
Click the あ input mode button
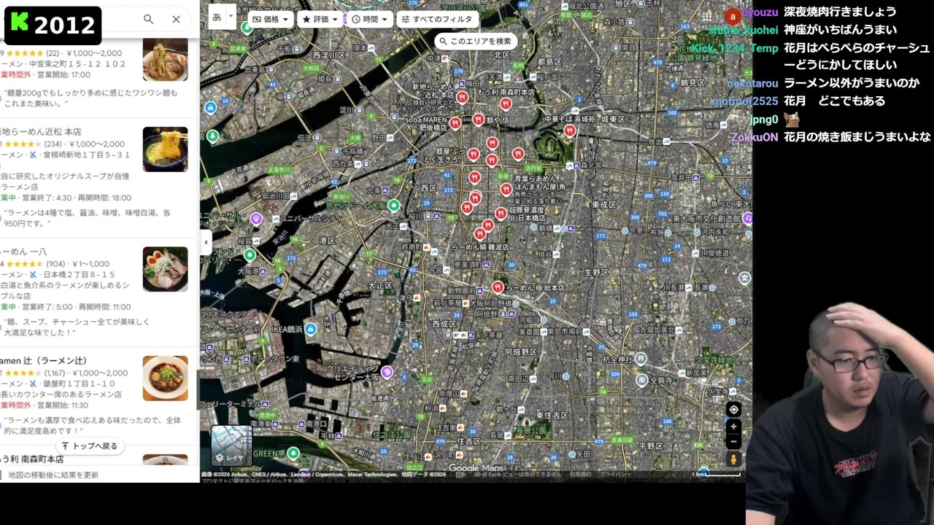[x=217, y=16]
